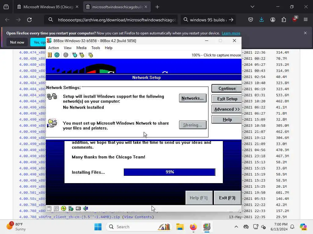
Task: Click first floppy drive status bar icon
Action: click(49, 208)
